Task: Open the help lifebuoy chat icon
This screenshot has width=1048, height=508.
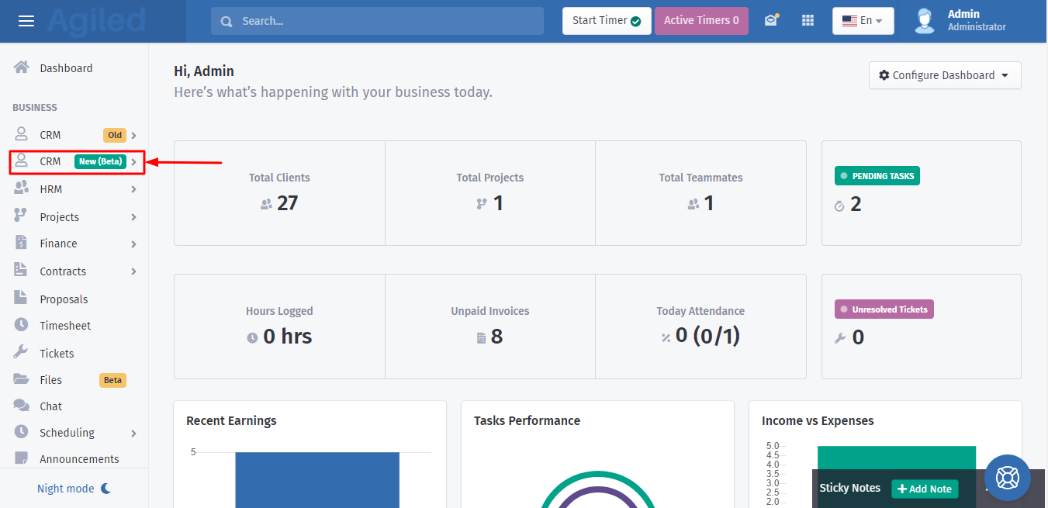Action: click(x=1007, y=478)
